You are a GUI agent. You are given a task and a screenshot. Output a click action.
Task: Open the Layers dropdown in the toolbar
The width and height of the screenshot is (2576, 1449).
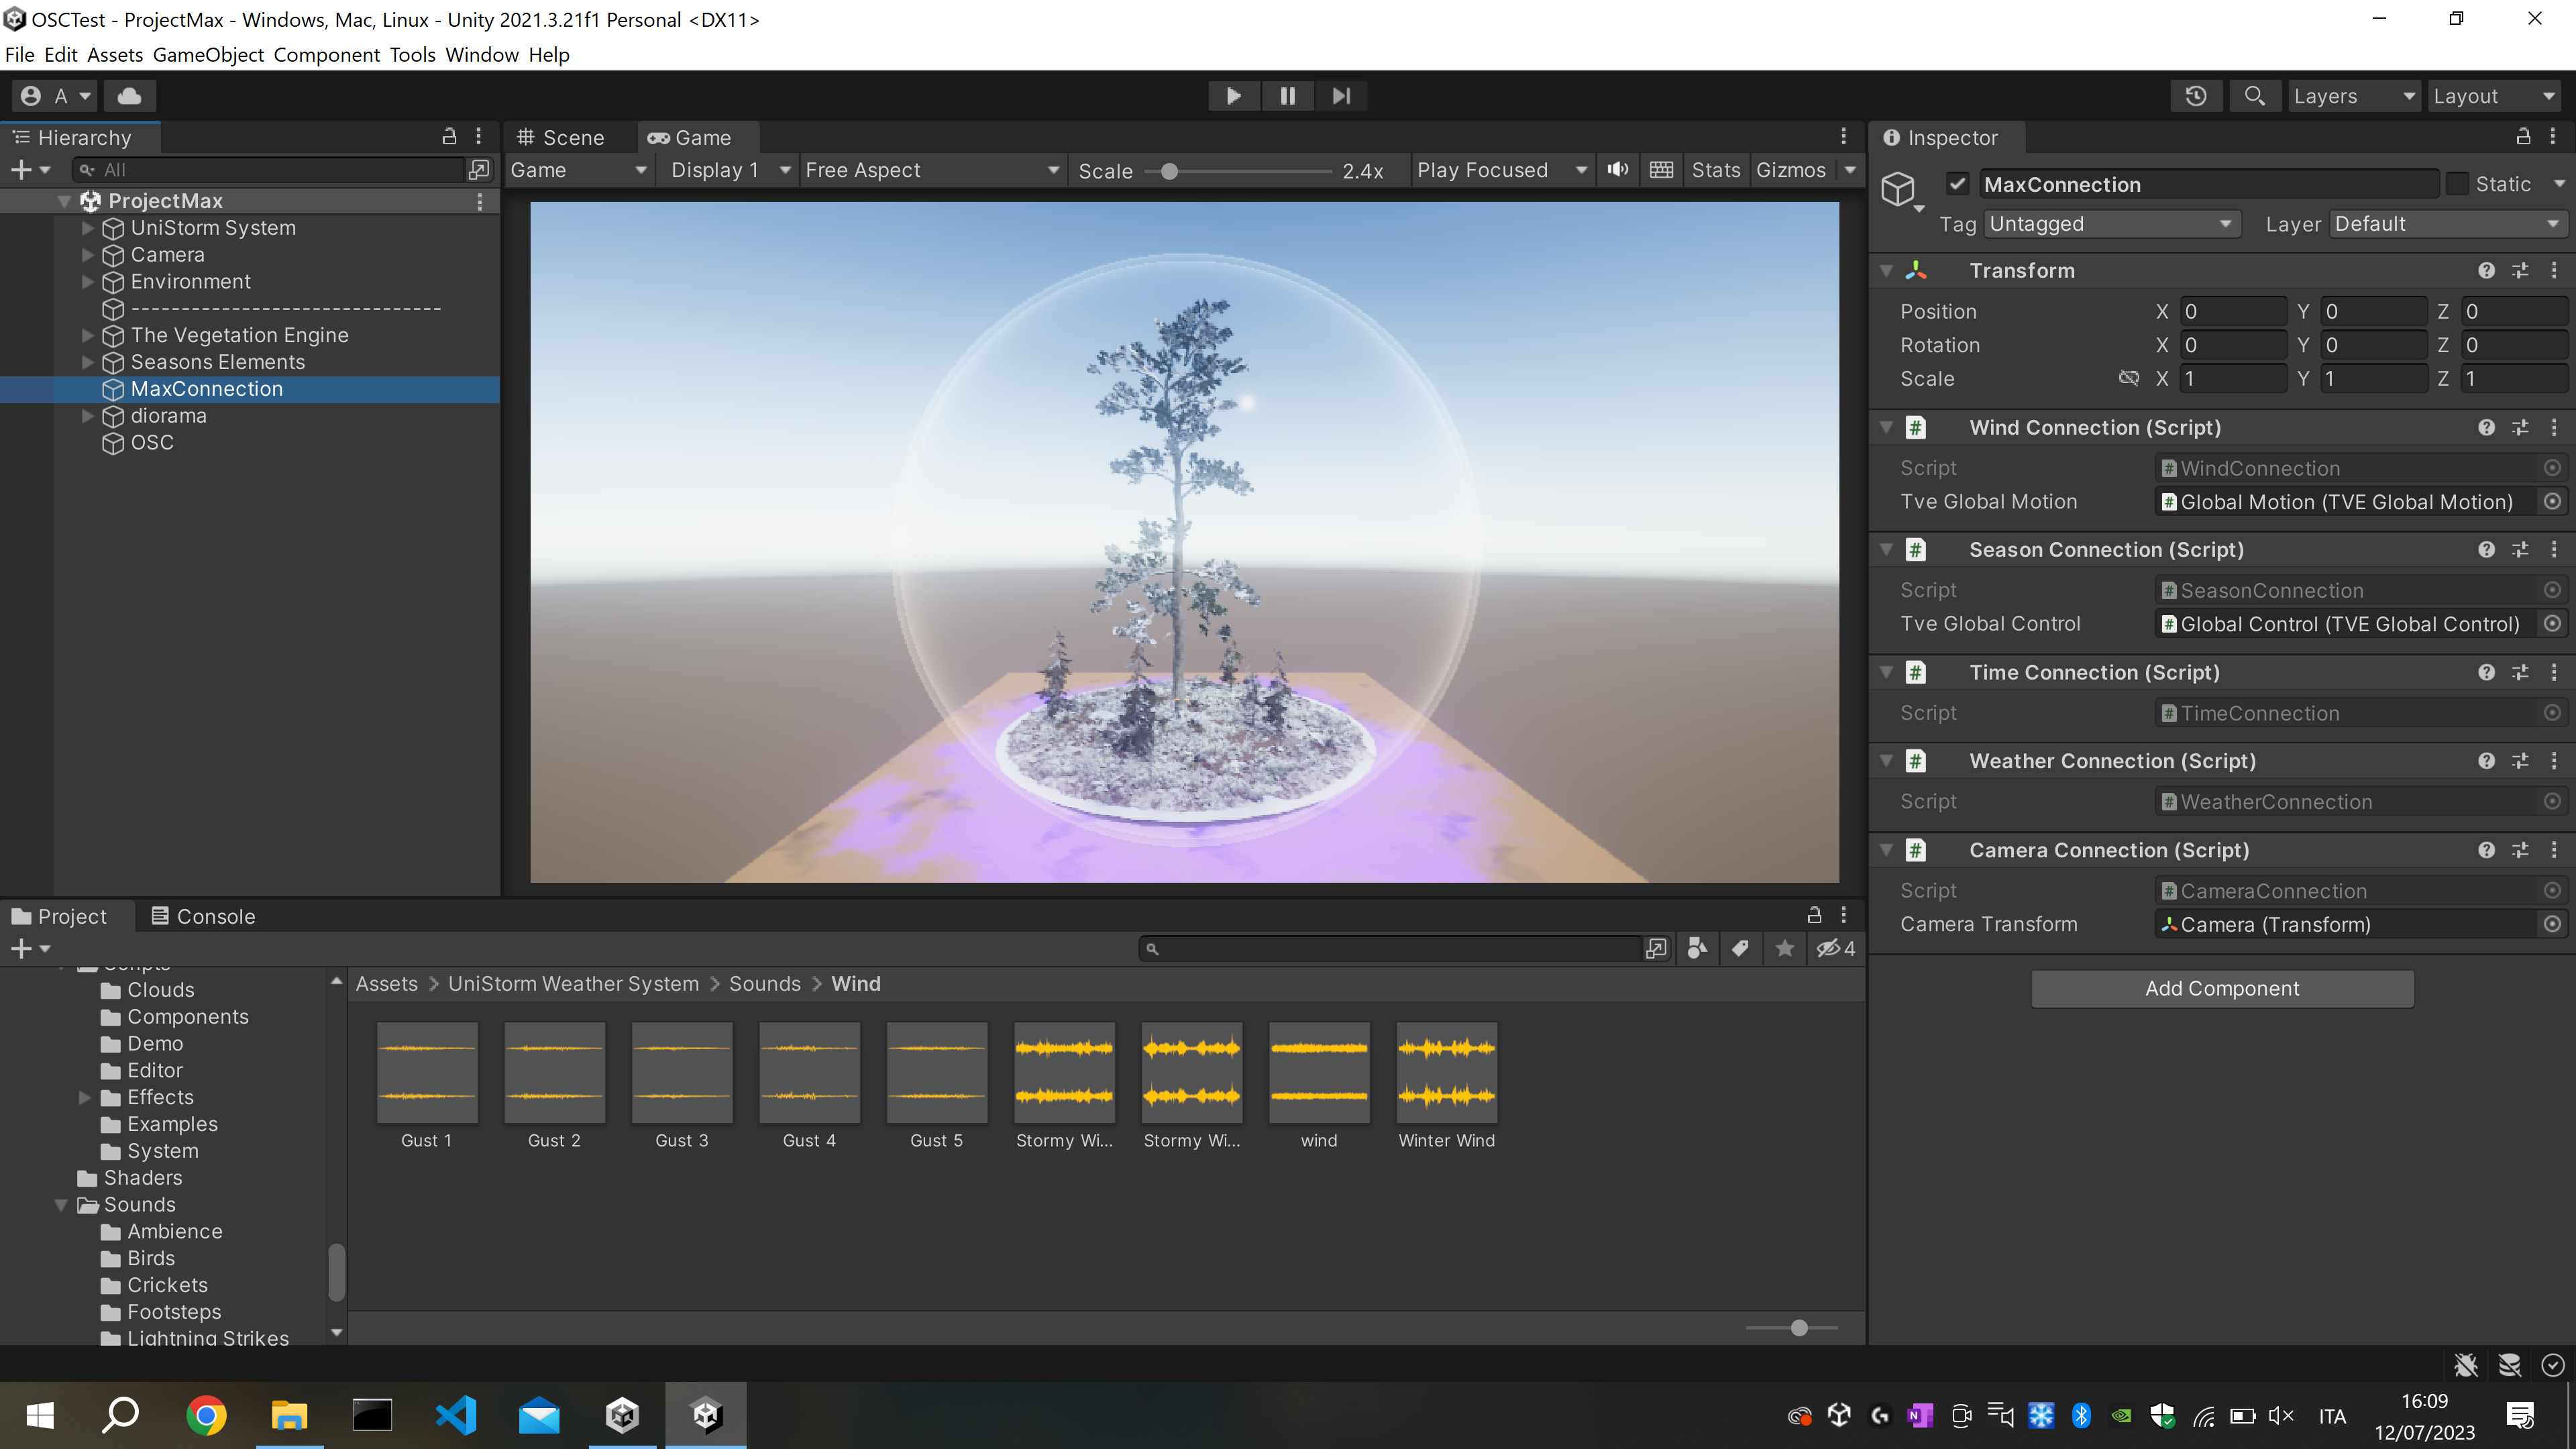pos(2354,96)
